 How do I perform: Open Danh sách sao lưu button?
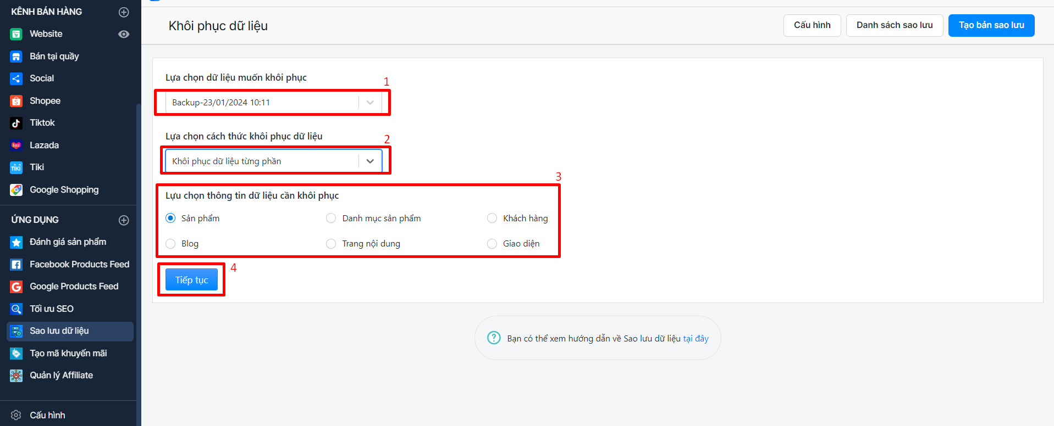(895, 25)
